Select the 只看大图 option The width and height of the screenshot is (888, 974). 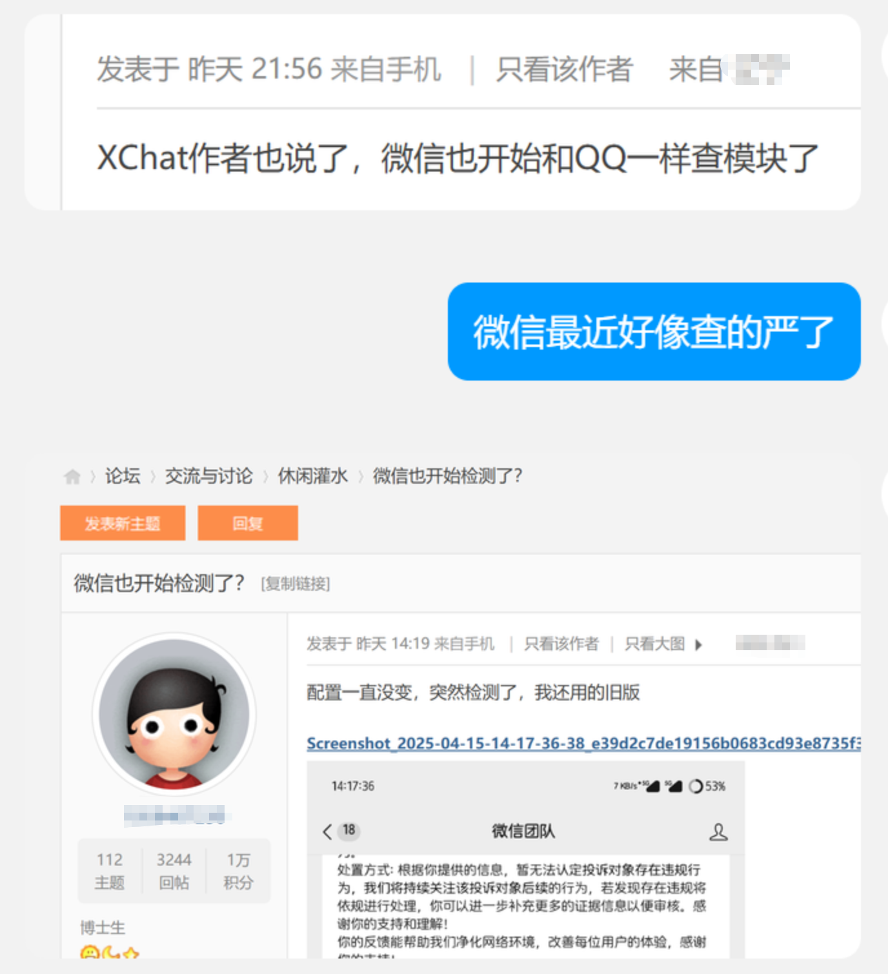coord(654,644)
